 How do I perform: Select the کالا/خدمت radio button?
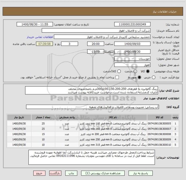click(119, 71)
